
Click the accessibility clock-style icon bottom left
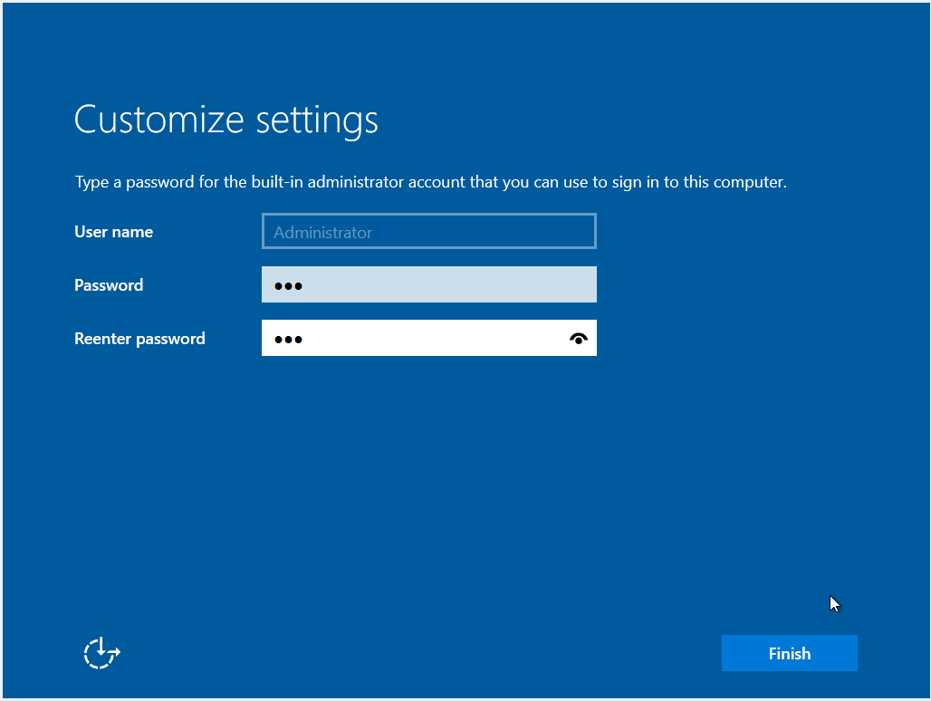coord(101,652)
